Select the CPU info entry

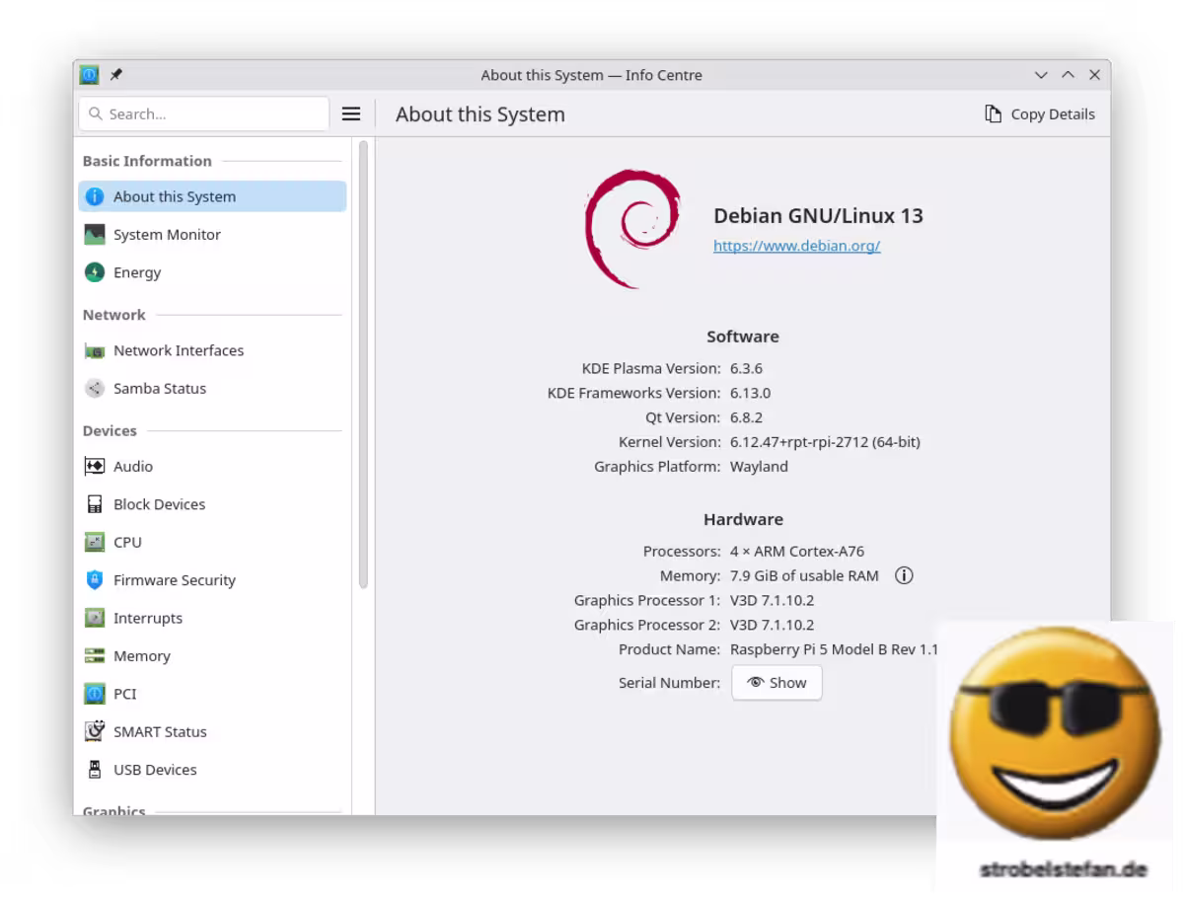(x=127, y=543)
